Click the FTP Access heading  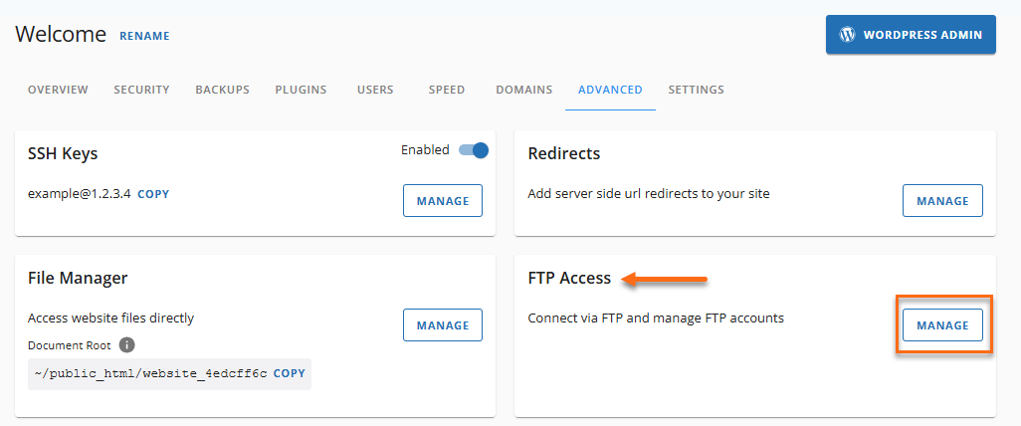tap(569, 278)
